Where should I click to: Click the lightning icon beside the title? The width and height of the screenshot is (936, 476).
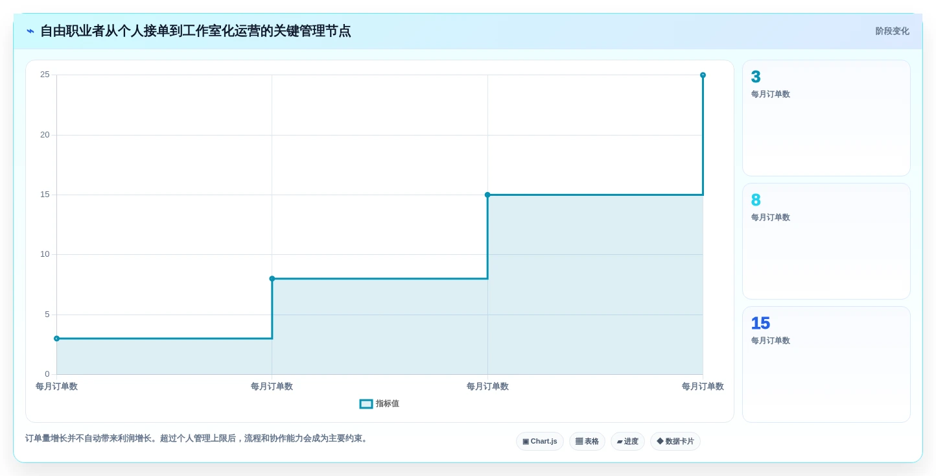(30, 31)
